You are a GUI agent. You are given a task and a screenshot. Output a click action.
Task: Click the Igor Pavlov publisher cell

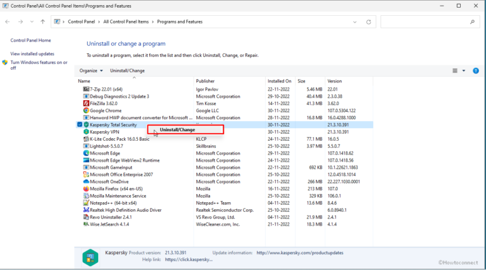[207, 89]
